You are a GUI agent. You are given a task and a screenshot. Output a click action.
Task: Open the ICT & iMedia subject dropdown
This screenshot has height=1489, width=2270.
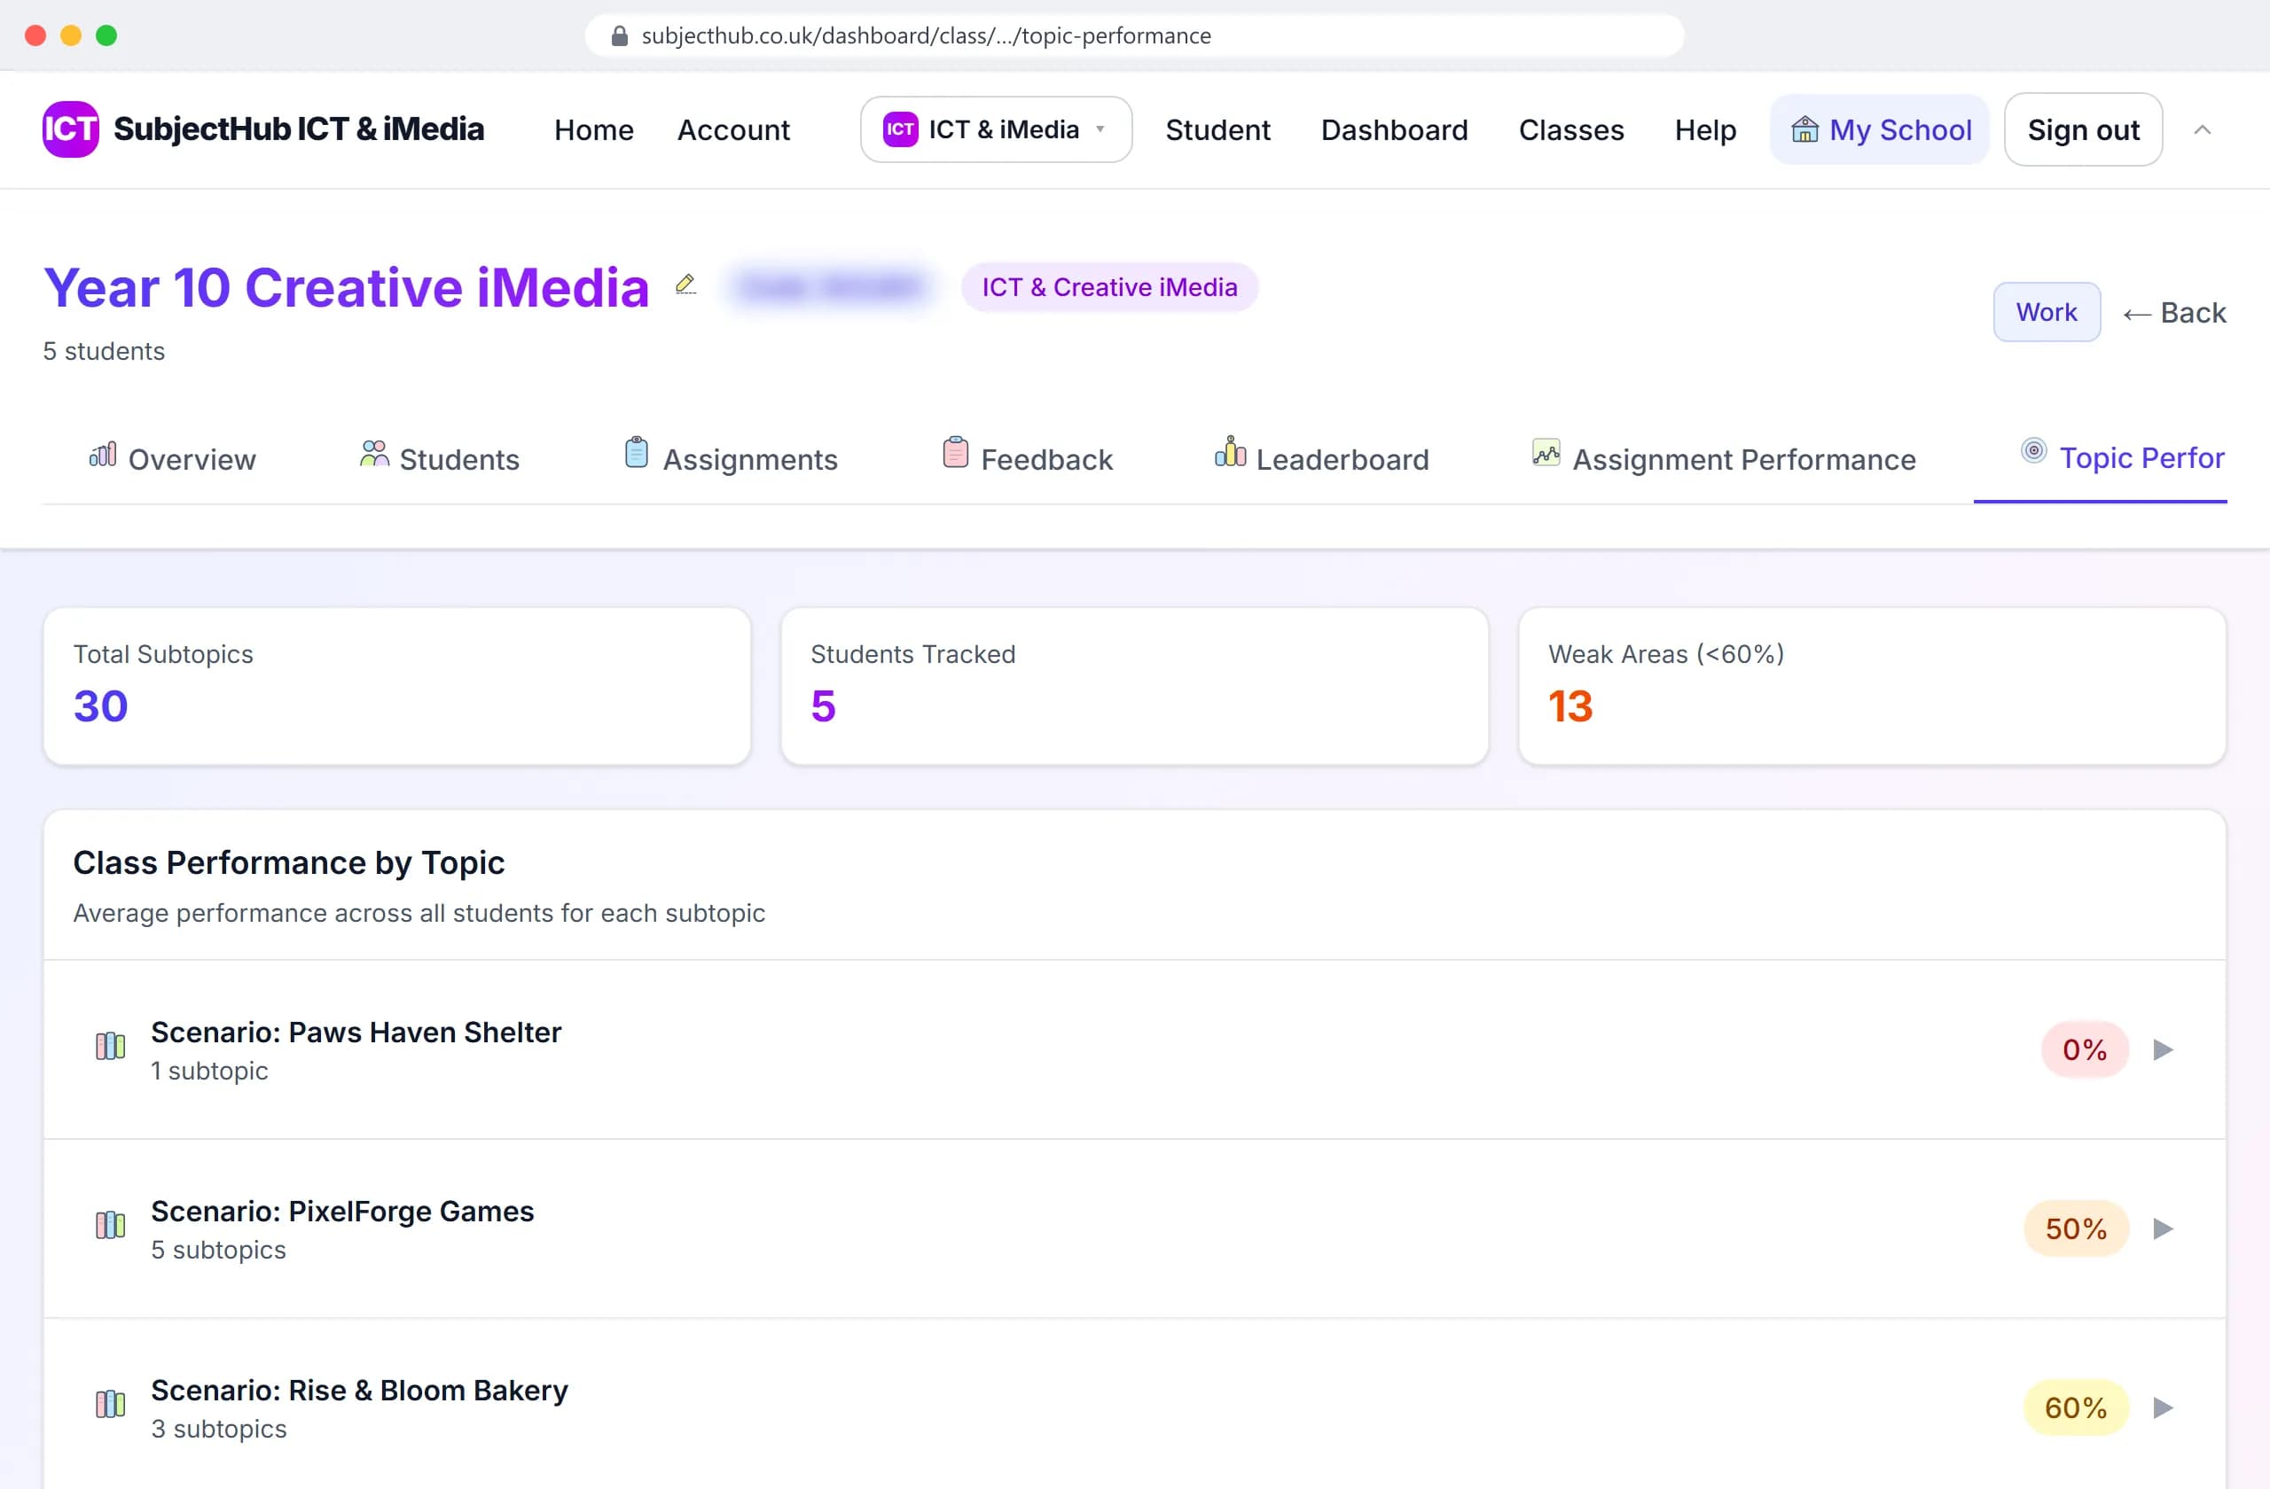point(996,129)
